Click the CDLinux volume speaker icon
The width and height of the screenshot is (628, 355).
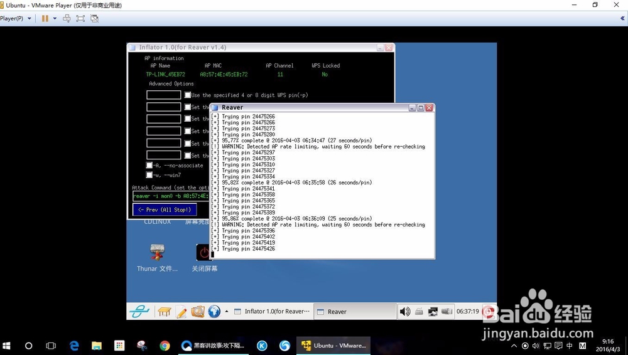pos(405,311)
